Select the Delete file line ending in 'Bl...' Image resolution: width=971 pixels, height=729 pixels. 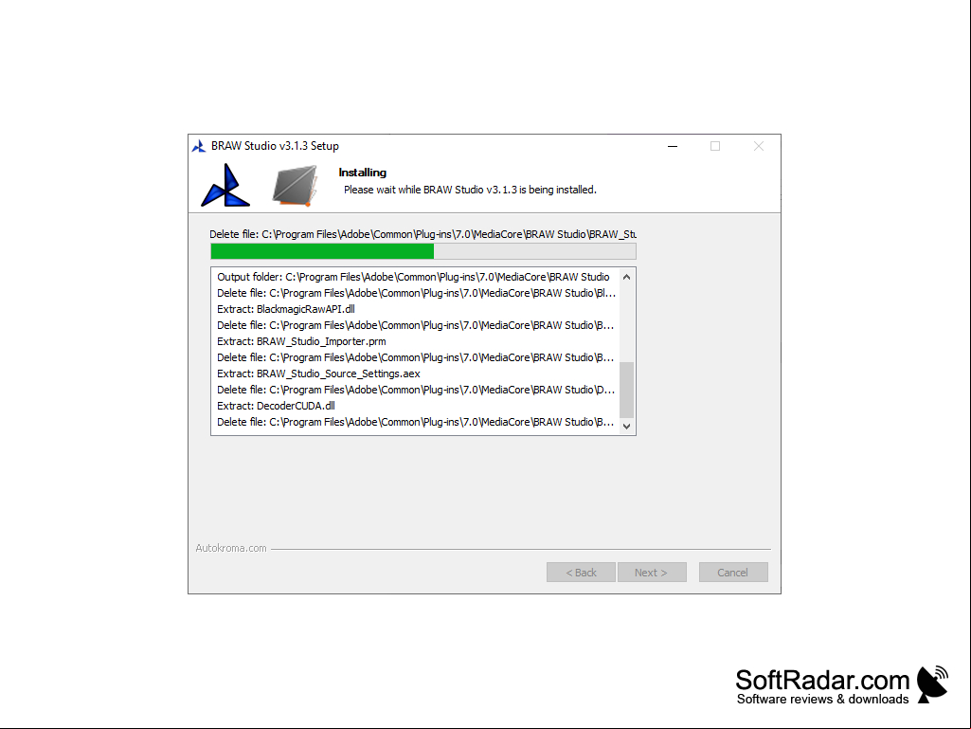point(416,293)
